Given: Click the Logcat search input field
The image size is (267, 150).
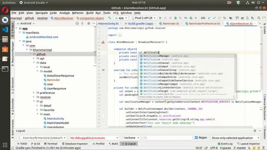Looking at the screenshot, I should point(168,138).
